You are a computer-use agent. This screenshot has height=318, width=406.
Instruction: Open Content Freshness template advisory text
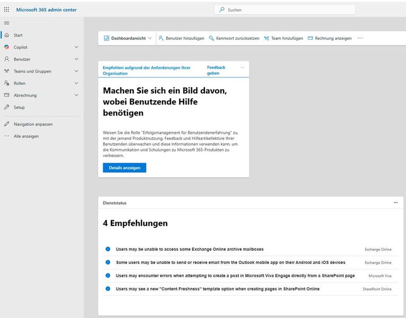point(218,289)
